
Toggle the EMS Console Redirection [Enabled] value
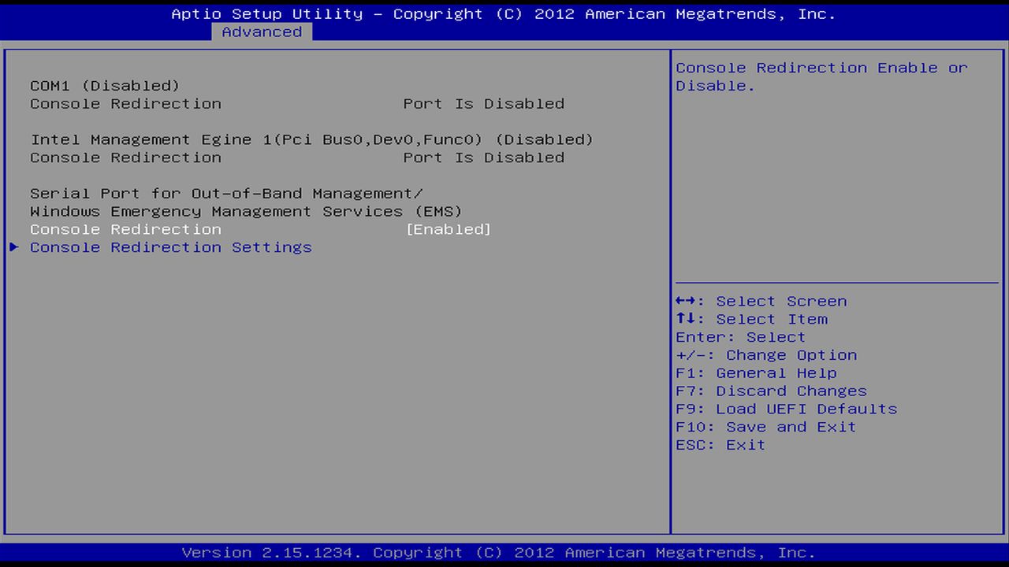pos(449,229)
